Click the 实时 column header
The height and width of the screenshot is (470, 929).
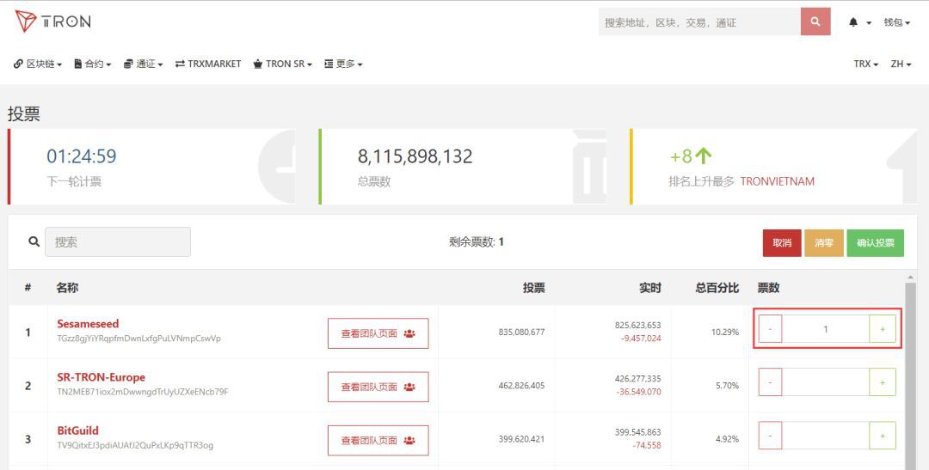(x=650, y=288)
